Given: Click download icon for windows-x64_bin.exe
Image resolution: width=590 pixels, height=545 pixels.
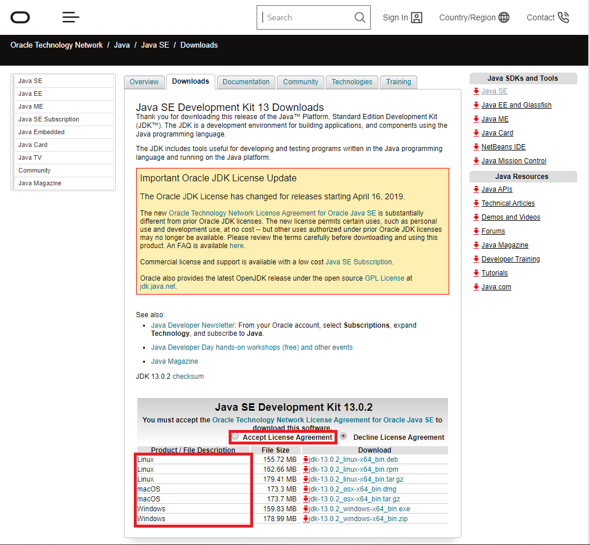Looking at the screenshot, I should tap(305, 508).
